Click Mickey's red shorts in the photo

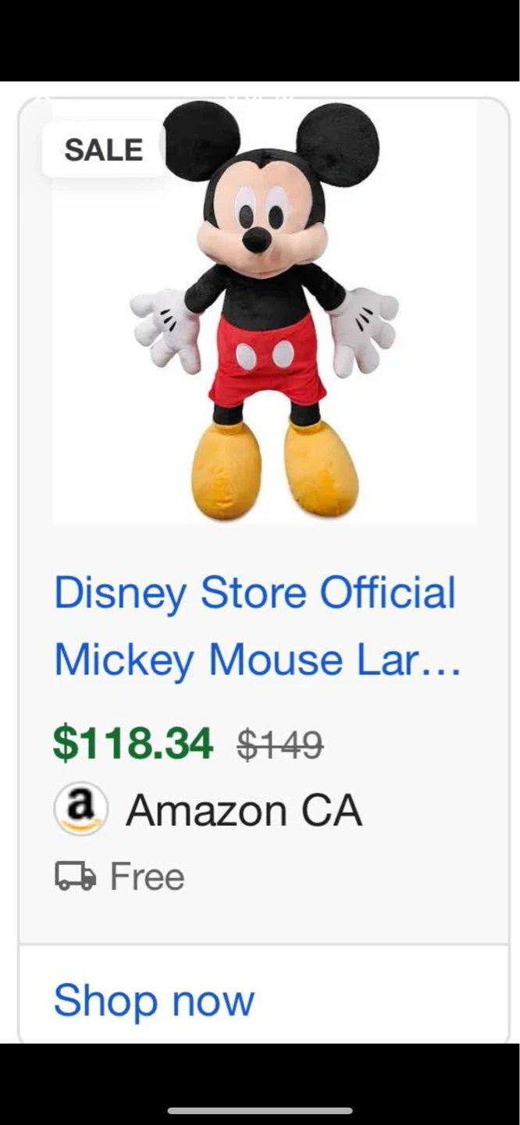click(x=265, y=359)
